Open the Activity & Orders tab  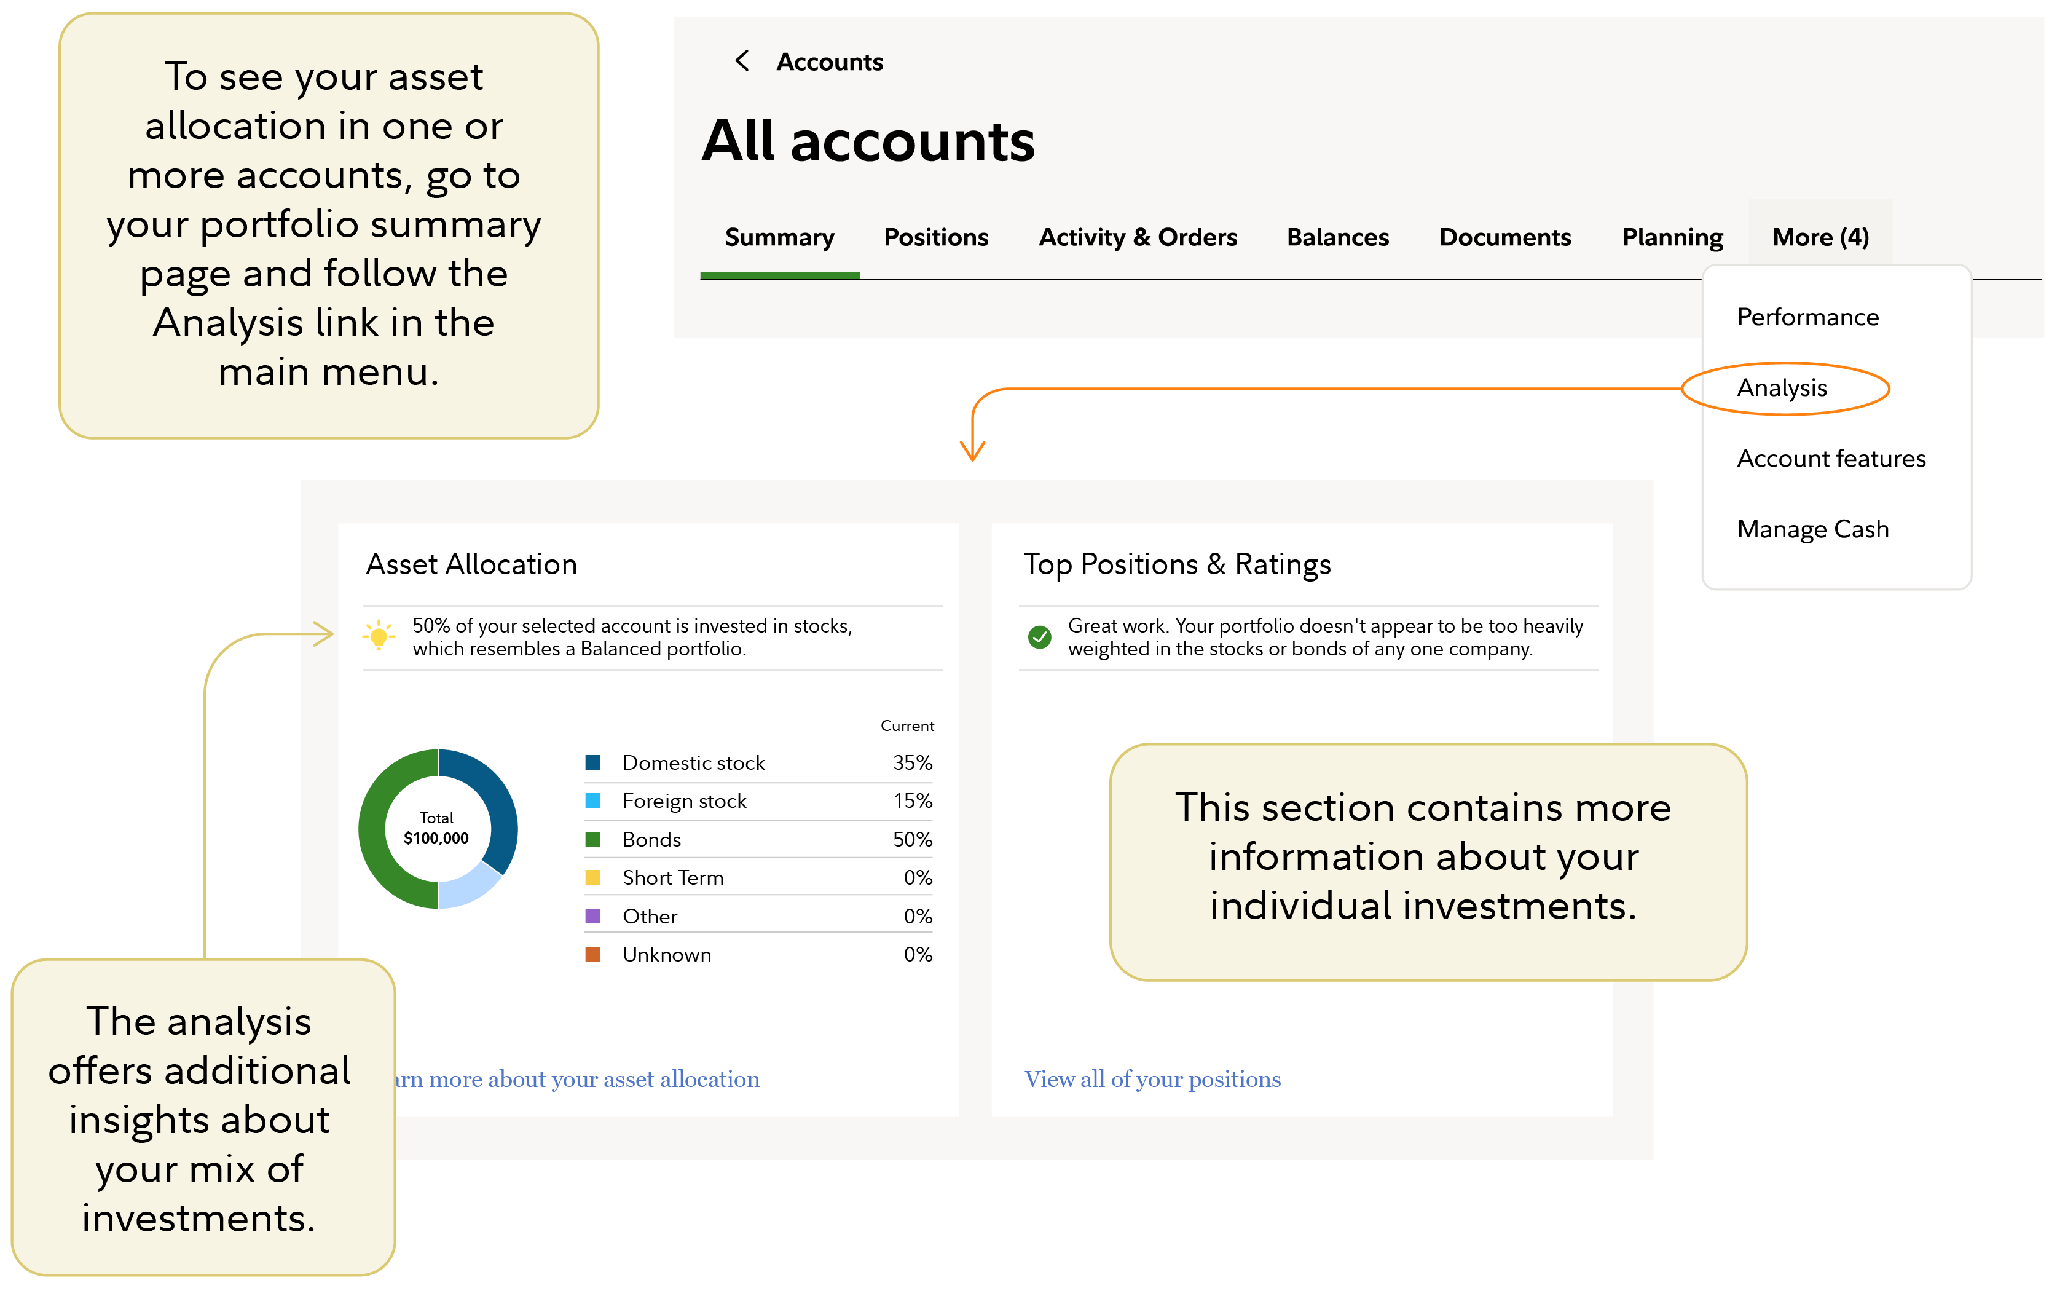(1138, 237)
